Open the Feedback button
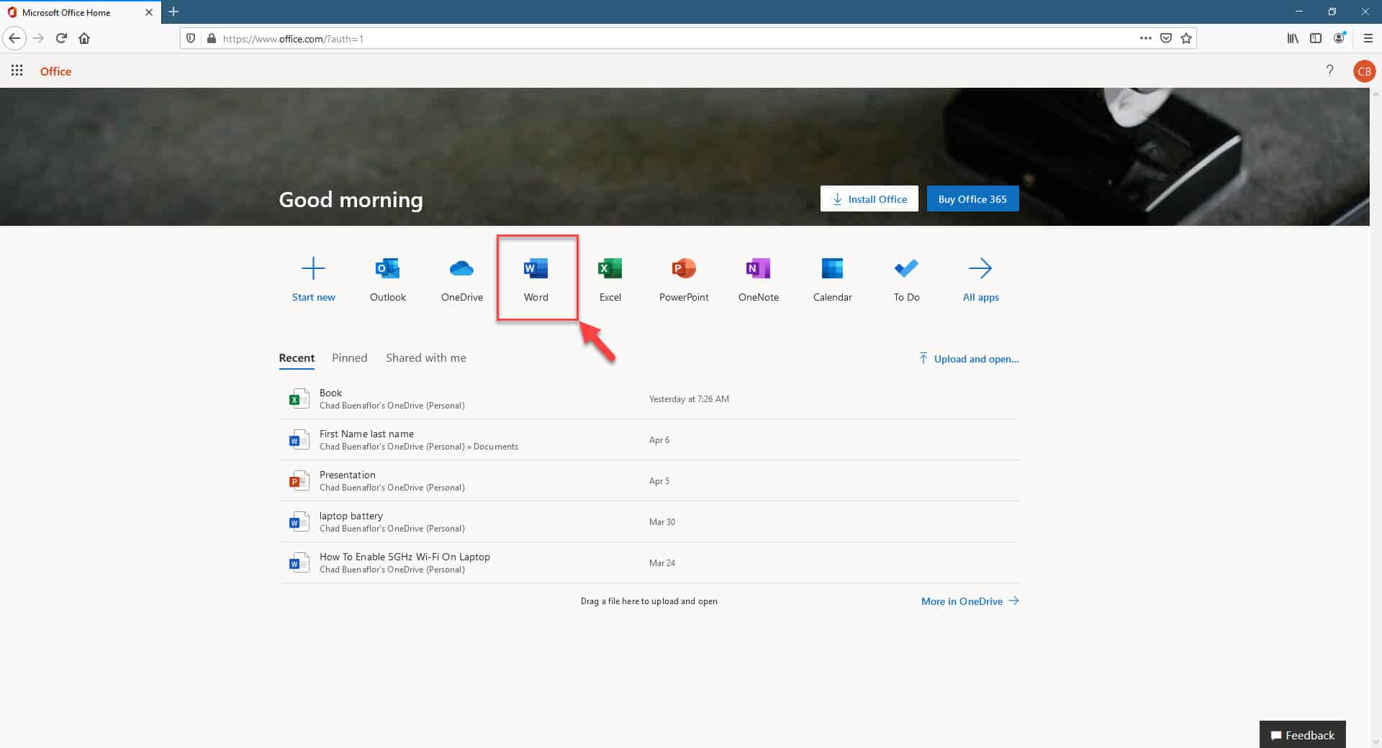 click(x=1302, y=734)
